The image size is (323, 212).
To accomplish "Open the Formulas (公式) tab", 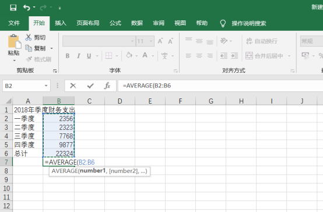I will point(115,23).
